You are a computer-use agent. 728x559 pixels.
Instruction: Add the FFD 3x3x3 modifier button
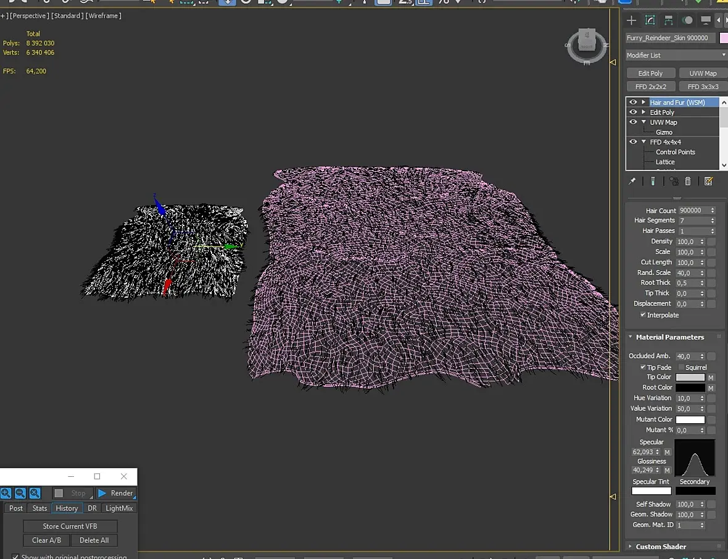703,86
